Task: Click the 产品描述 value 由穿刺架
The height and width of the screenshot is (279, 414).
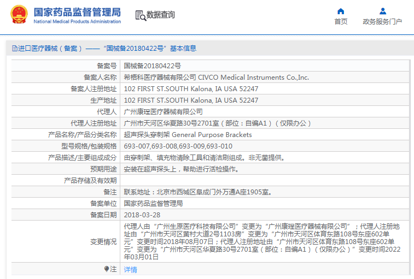Action: pos(205,158)
